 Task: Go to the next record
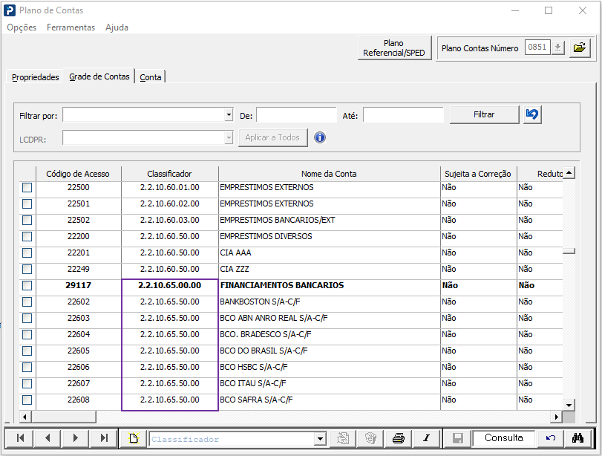pos(75,438)
